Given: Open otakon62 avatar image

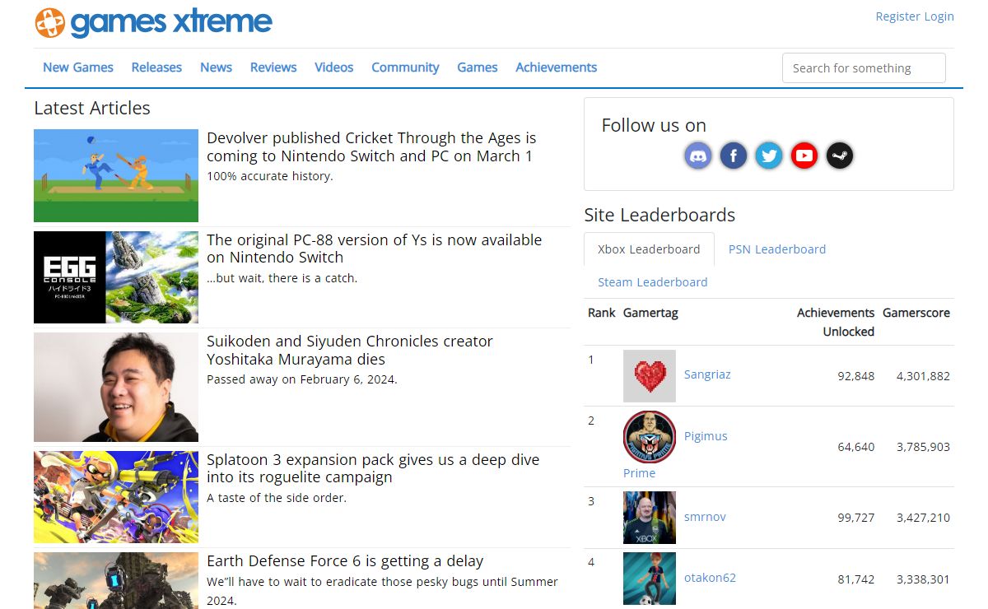Looking at the screenshot, I should [x=650, y=579].
